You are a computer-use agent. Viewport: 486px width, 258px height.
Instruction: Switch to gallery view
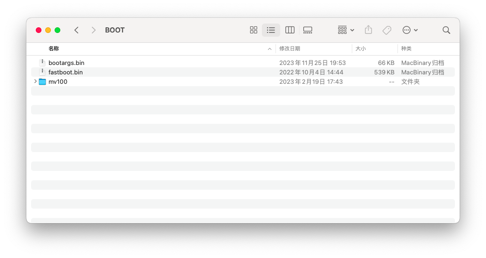click(x=308, y=30)
